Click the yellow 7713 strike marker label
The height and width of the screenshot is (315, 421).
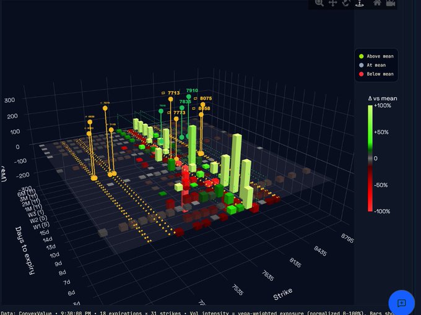[173, 93]
